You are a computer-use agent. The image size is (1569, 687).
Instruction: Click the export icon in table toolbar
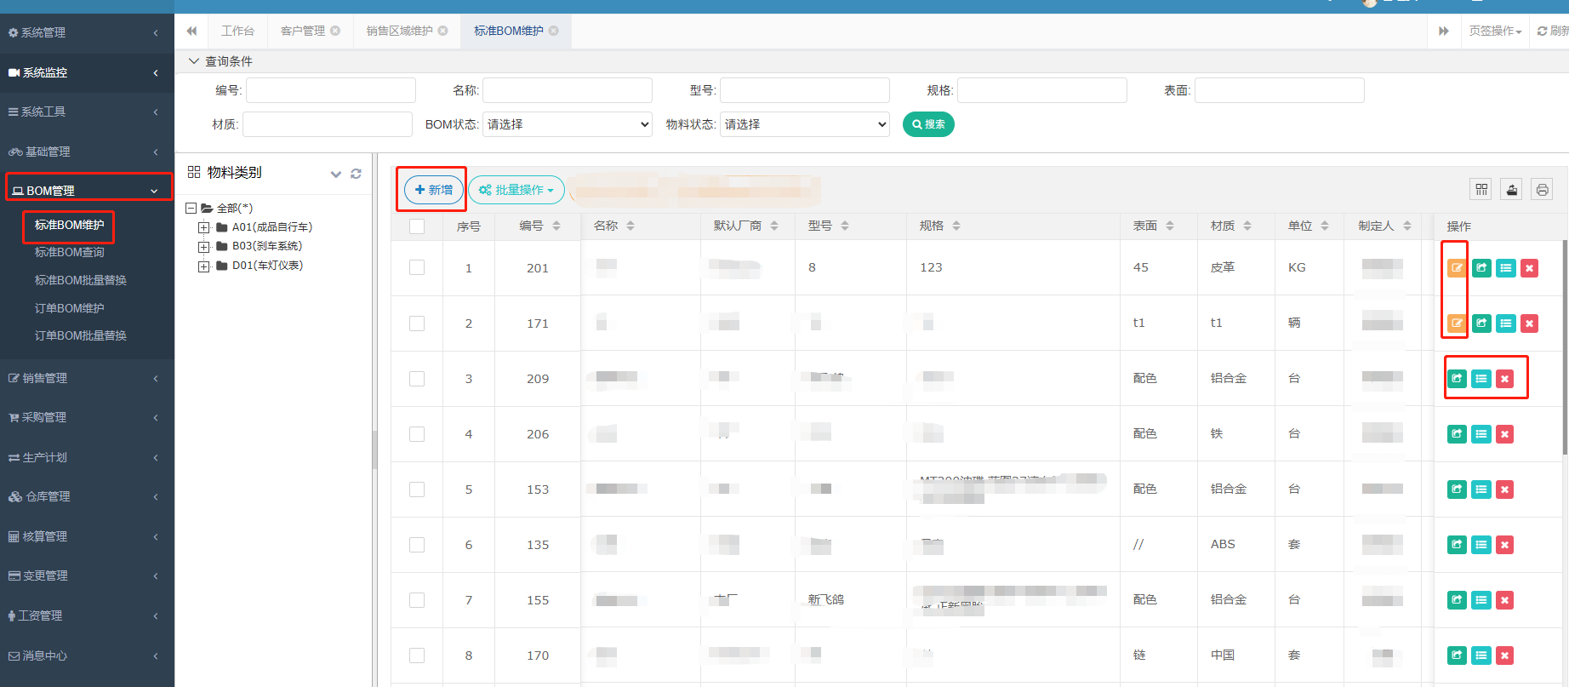coord(1511,190)
